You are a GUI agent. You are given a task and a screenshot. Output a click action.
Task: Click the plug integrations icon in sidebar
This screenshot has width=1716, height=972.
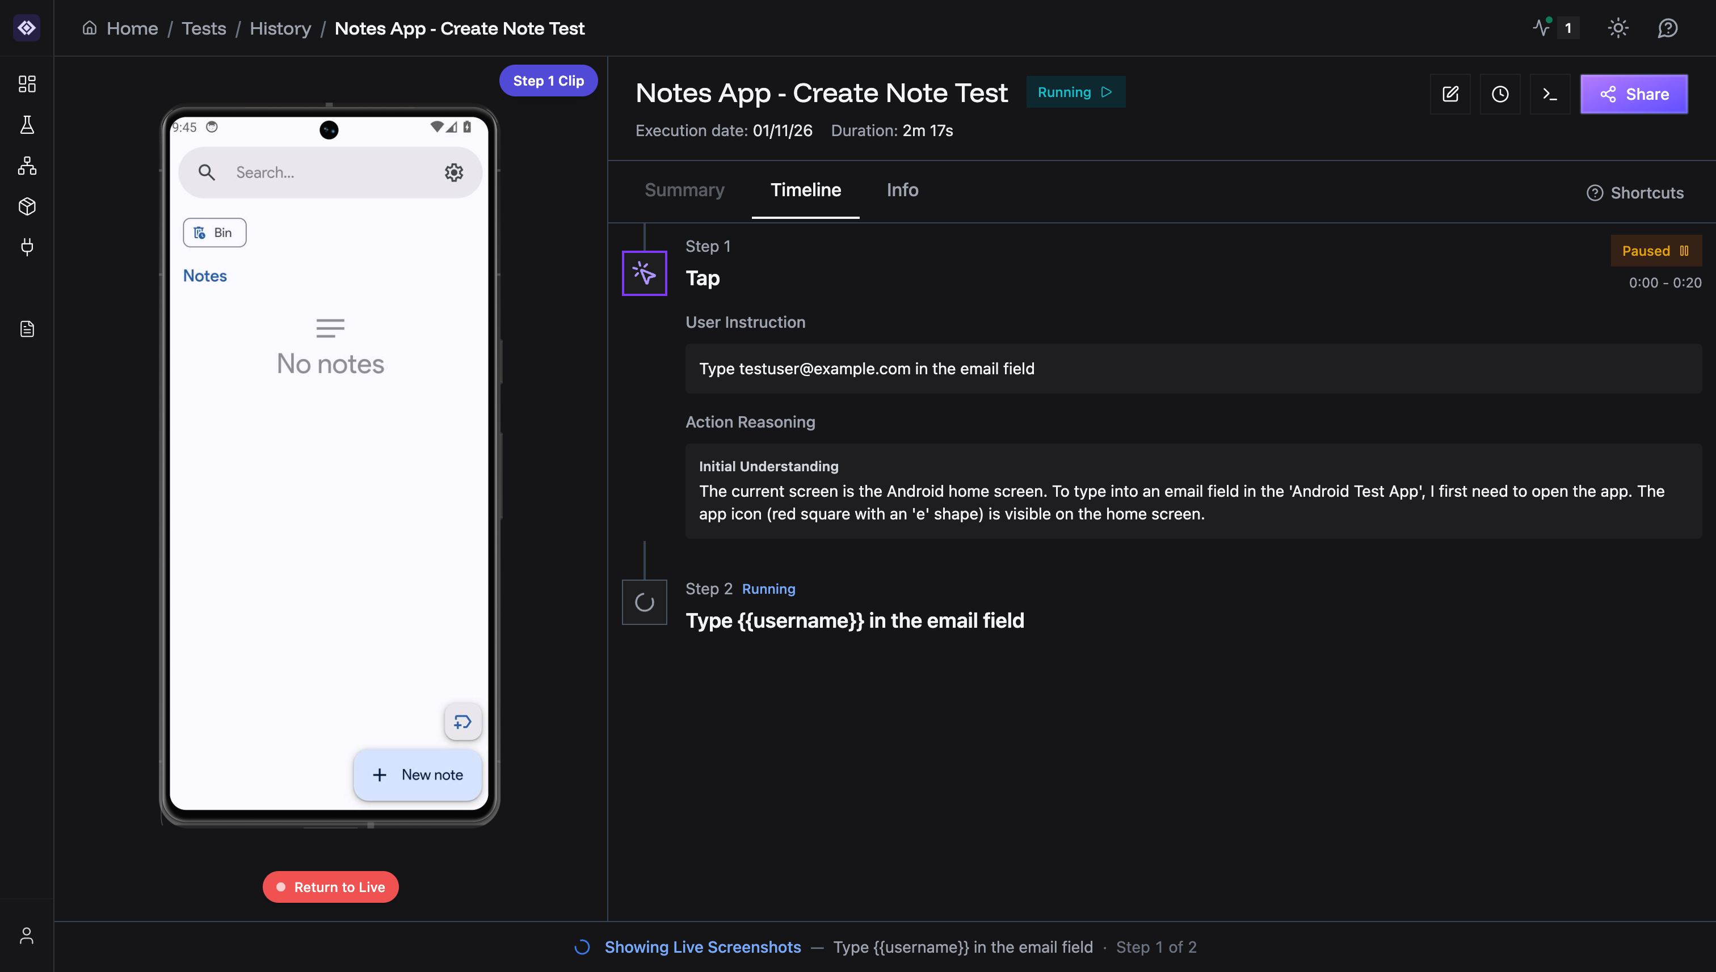click(27, 247)
